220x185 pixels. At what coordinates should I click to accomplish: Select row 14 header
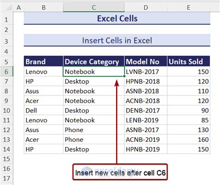pos(6,149)
